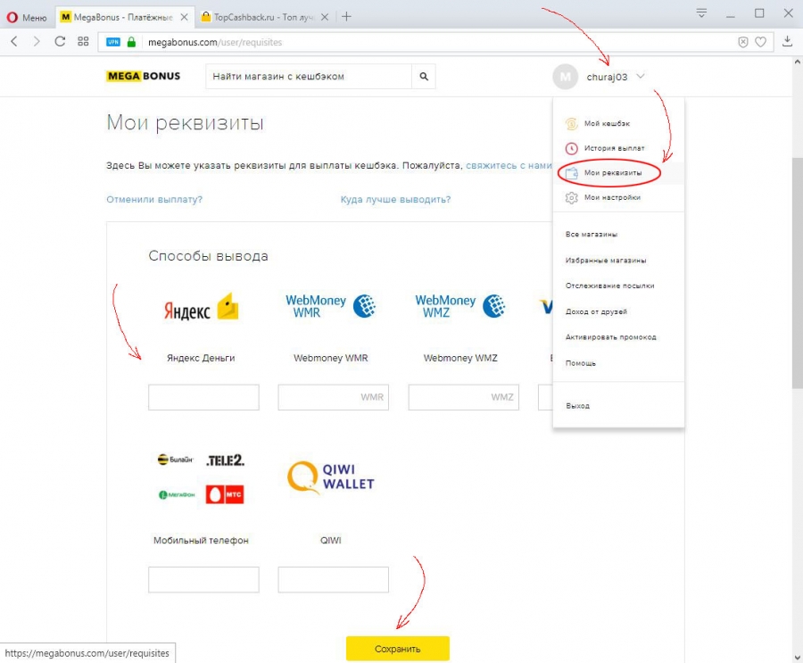803x663 pixels.
Task: Close the TopCashback.ru tab
Action: [x=325, y=17]
